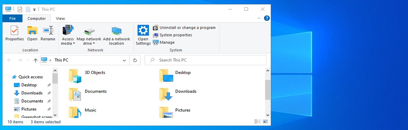Image resolution: width=408 pixels, height=130 pixels.
Task: Click the Map network drive icon
Action: tap(89, 31)
